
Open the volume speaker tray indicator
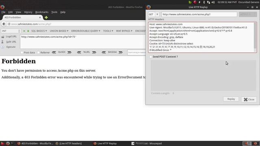point(213,2)
